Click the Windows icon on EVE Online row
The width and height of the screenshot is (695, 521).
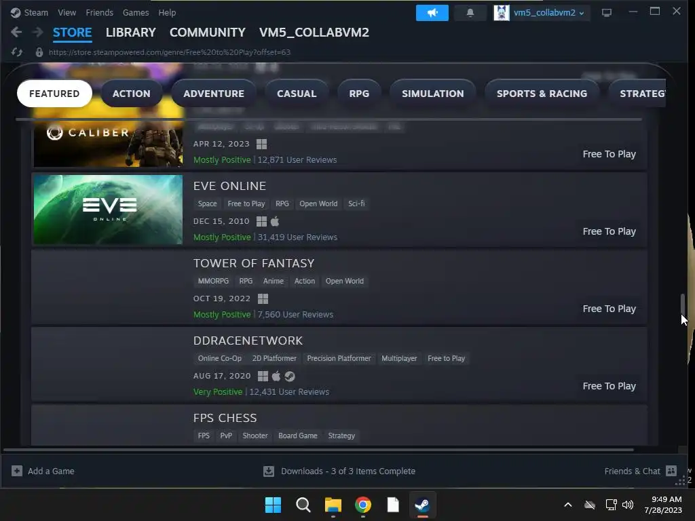[261, 221]
